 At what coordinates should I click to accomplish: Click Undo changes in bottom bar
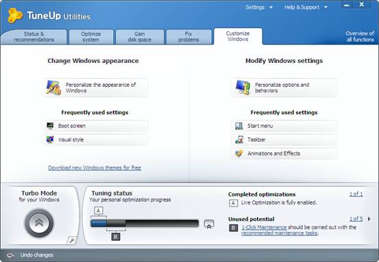pos(37,255)
